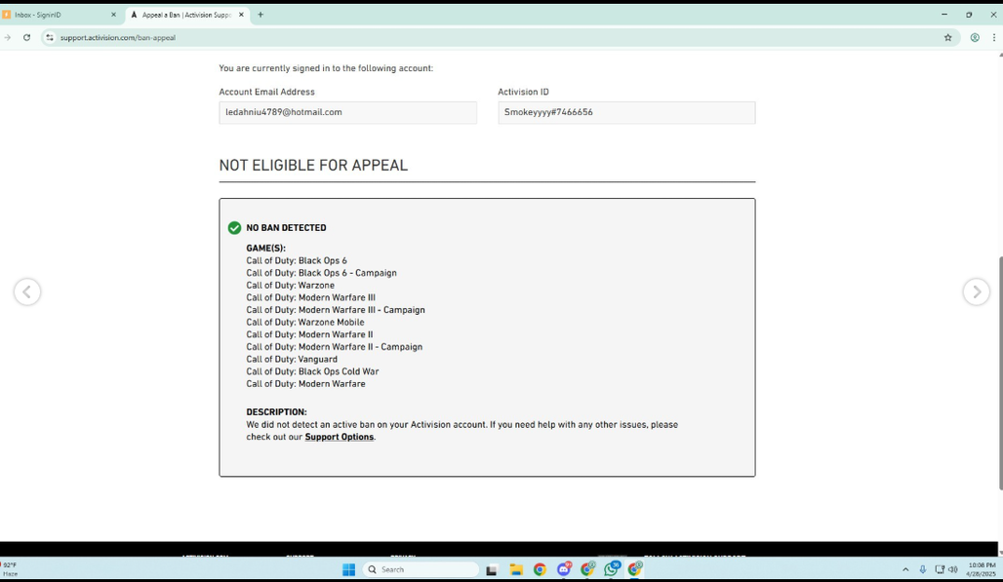Show hidden system tray icons
This screenshot has width=1003, height=582.
pyautogui.click(x=905, y=570)
